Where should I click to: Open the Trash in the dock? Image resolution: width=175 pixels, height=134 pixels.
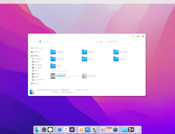click(137, 129)
